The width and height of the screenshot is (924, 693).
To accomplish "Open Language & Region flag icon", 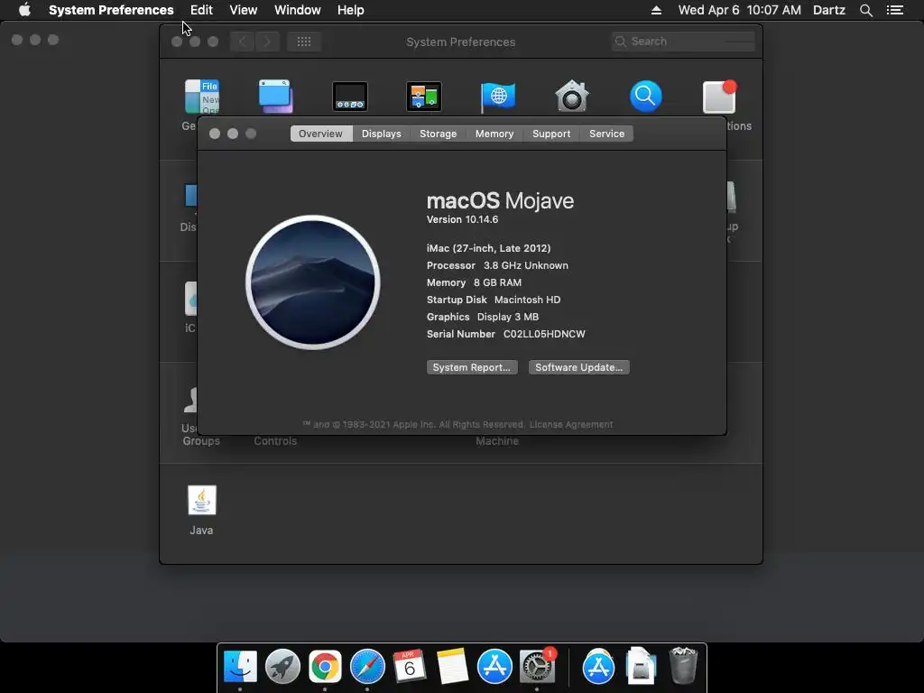I will coord(498,96).
